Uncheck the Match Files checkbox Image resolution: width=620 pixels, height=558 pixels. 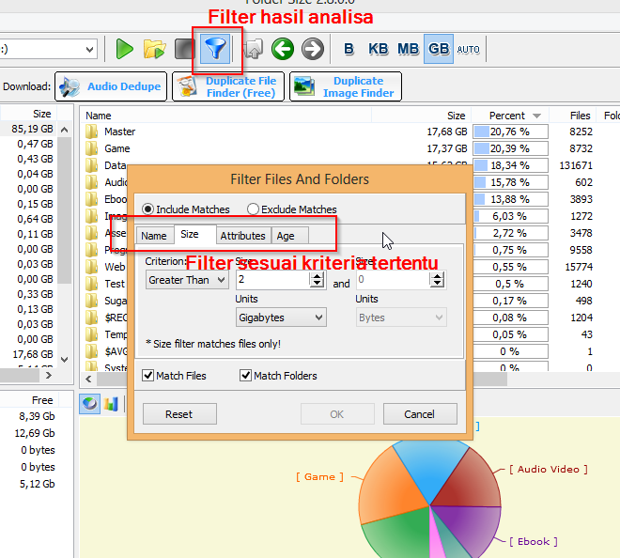click(148, 376)
